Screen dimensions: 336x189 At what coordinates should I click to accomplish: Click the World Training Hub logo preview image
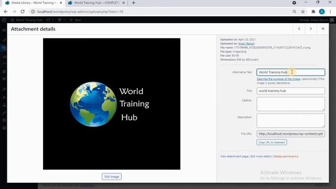coord(112,104)
